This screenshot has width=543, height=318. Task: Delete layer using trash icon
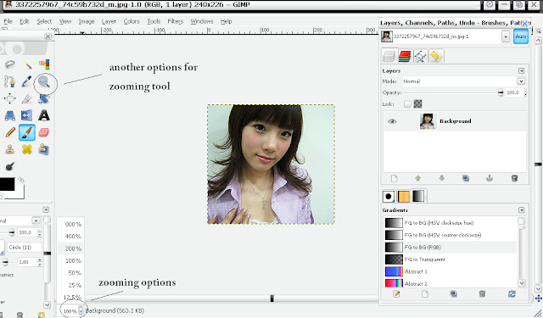(x=514, y=178)
